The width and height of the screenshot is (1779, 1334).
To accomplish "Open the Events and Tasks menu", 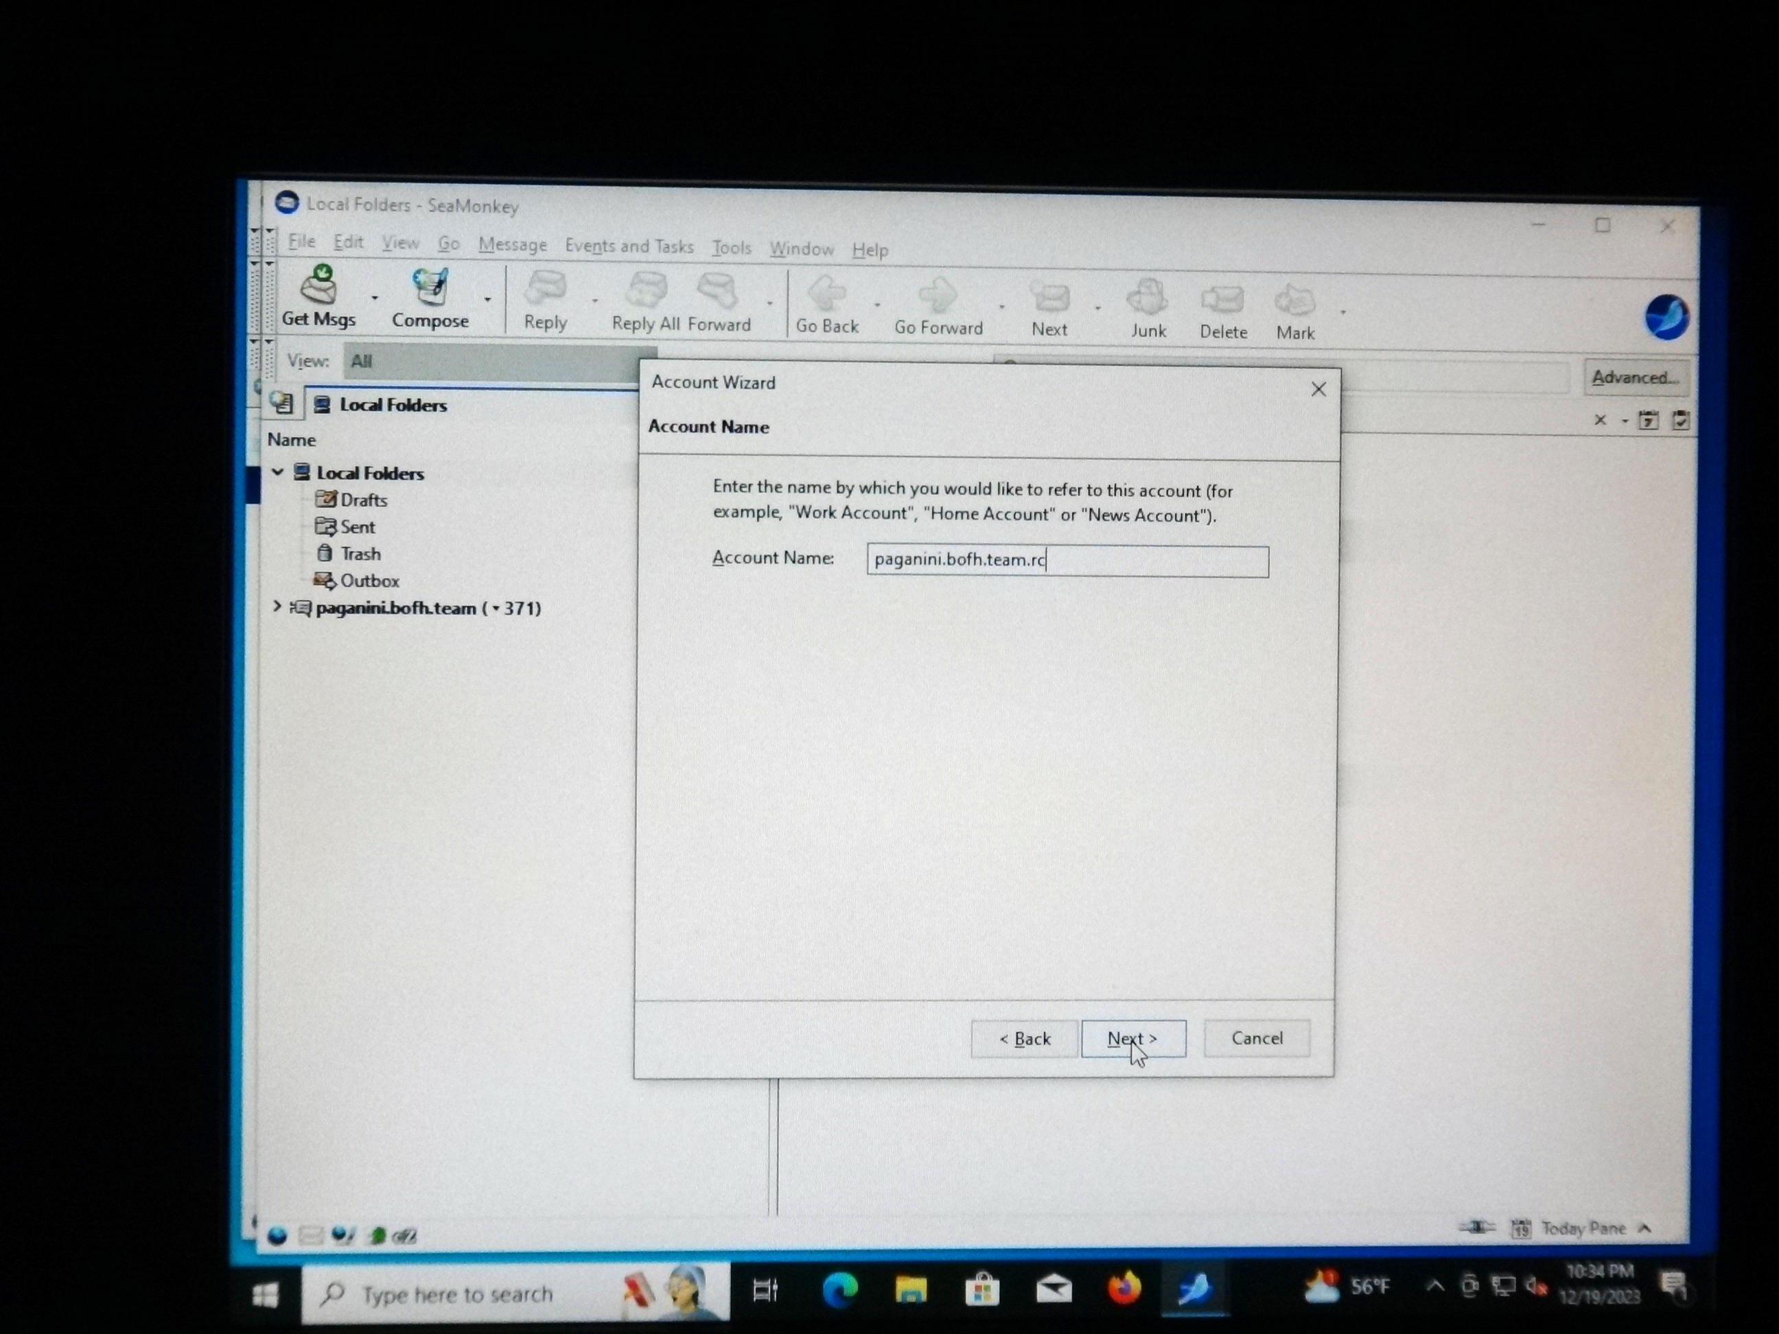I will (x=629, y=246).
